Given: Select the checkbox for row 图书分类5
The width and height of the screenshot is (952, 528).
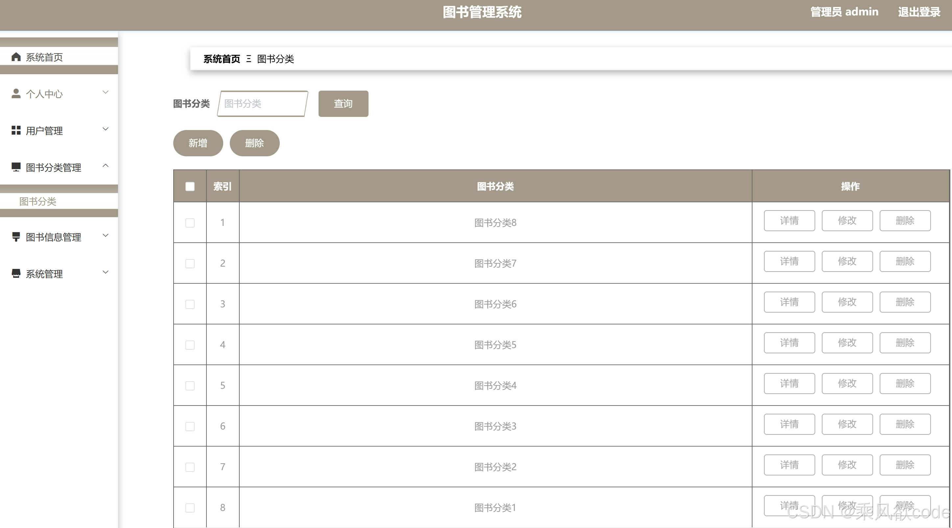Looking at the screenshot, I should pyautogui.click(x=190, y=345).
